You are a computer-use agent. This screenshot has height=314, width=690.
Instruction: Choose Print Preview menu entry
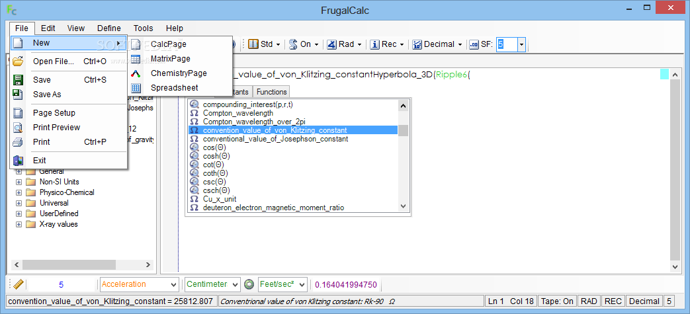click(69, 128)
